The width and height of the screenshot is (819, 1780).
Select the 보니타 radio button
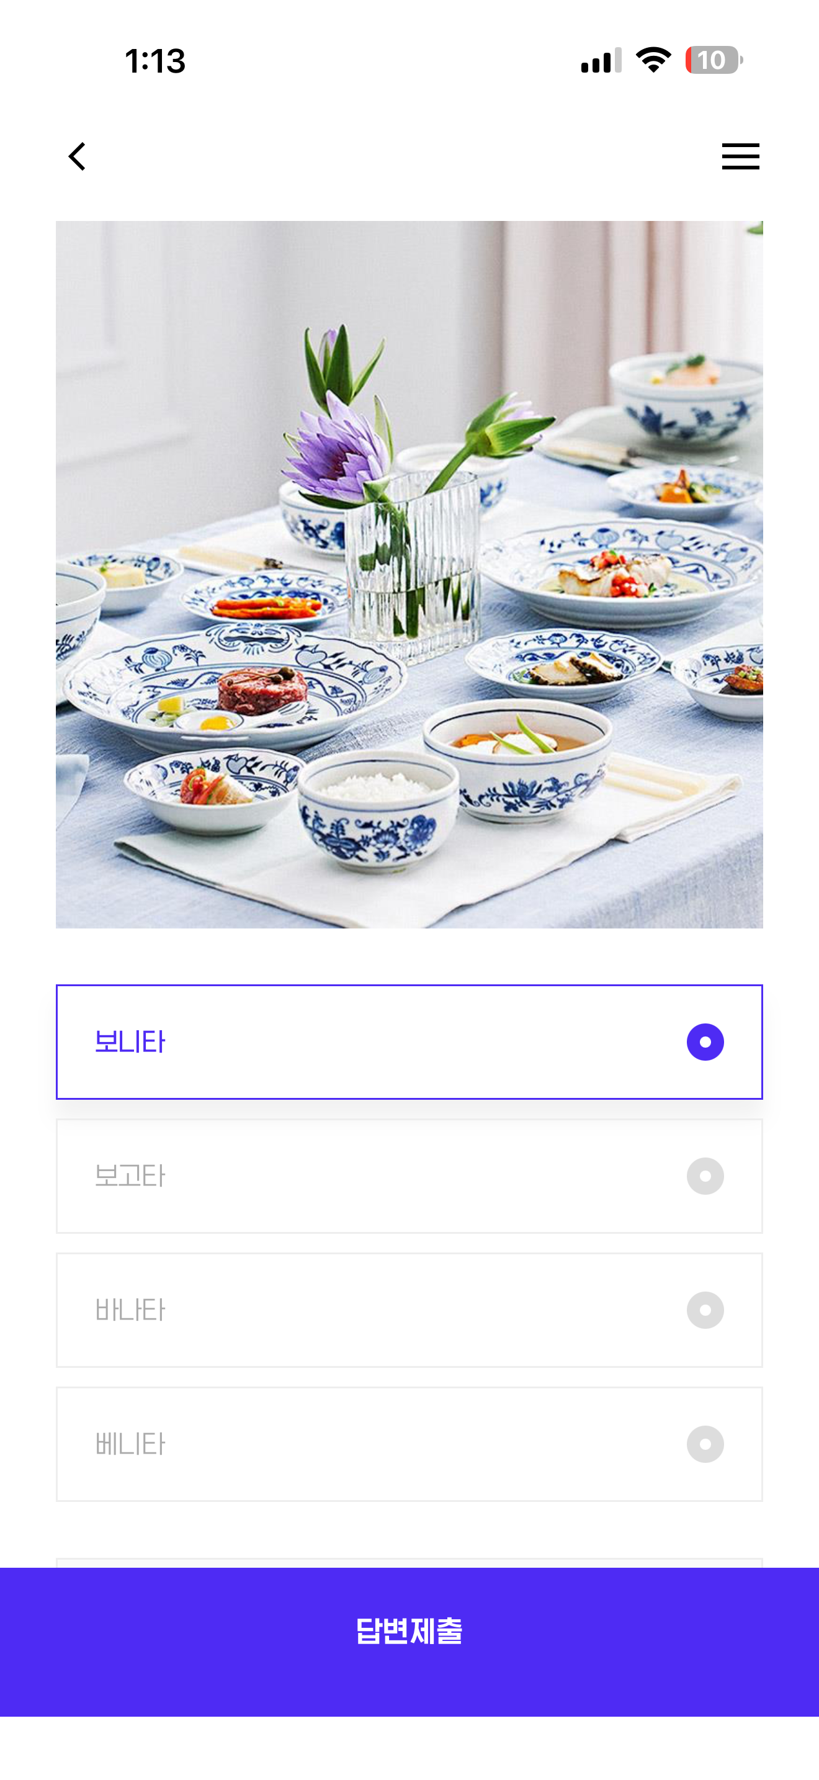click(705, 1042)
